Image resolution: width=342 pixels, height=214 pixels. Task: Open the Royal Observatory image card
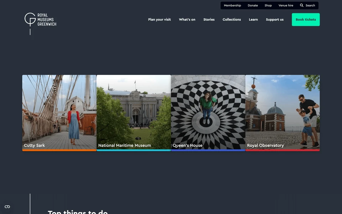(x=283, y=113)
